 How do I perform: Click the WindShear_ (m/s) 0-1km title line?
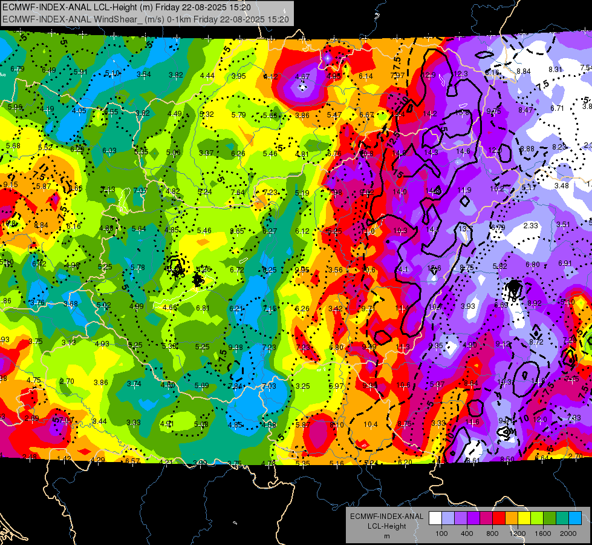pos(145,19)
